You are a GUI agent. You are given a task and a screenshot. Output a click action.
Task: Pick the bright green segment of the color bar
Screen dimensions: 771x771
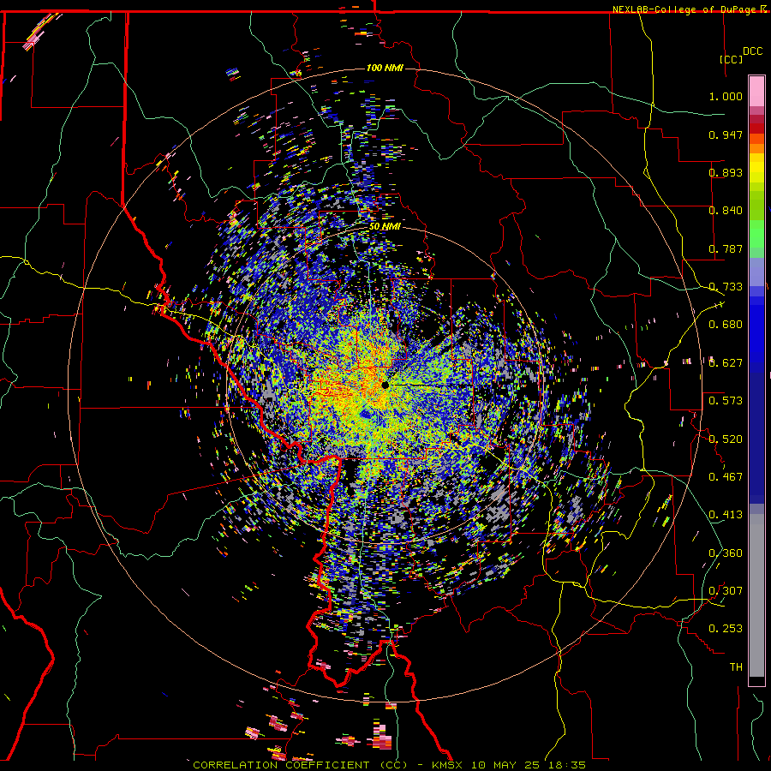tap(756, 234)
